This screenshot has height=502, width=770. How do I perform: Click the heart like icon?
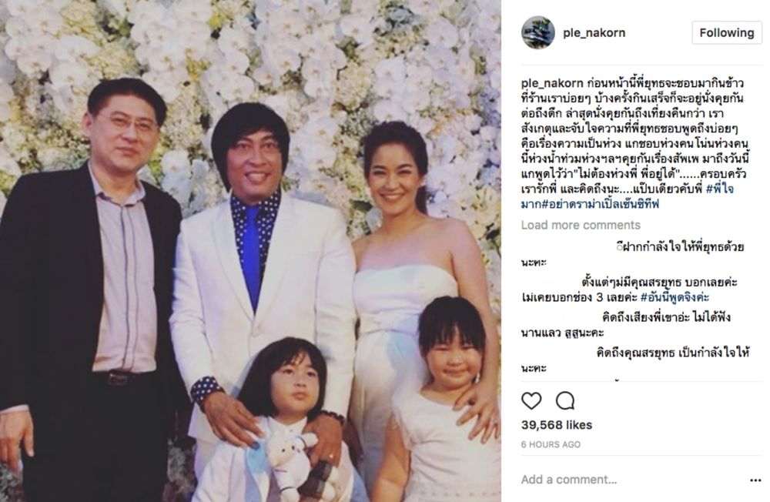point(531,401)
